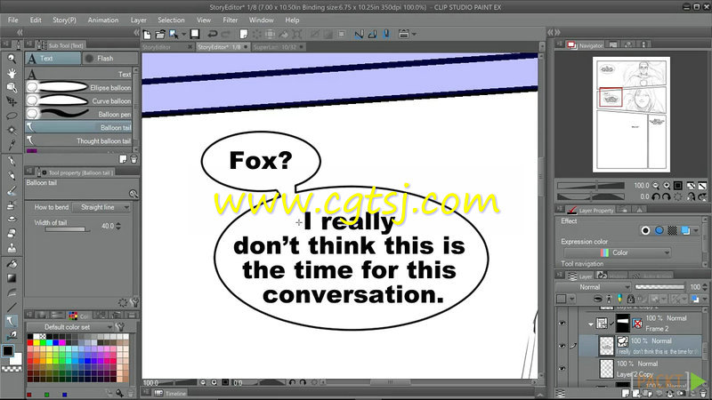The height and width of the screenshot is (400, 712).
Task: Open the Default color set dropdown
Action: 69,327
